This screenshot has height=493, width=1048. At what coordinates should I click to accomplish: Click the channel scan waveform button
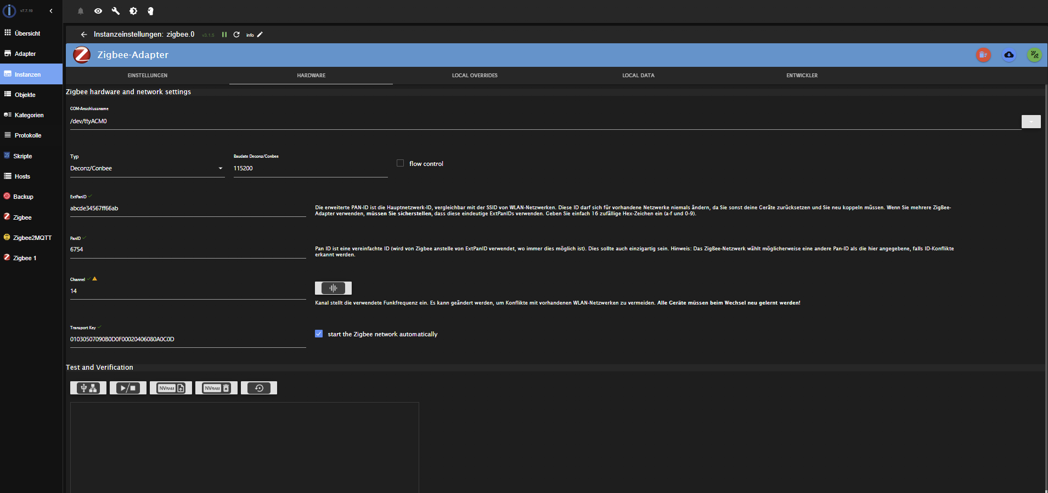click(333, 288)
